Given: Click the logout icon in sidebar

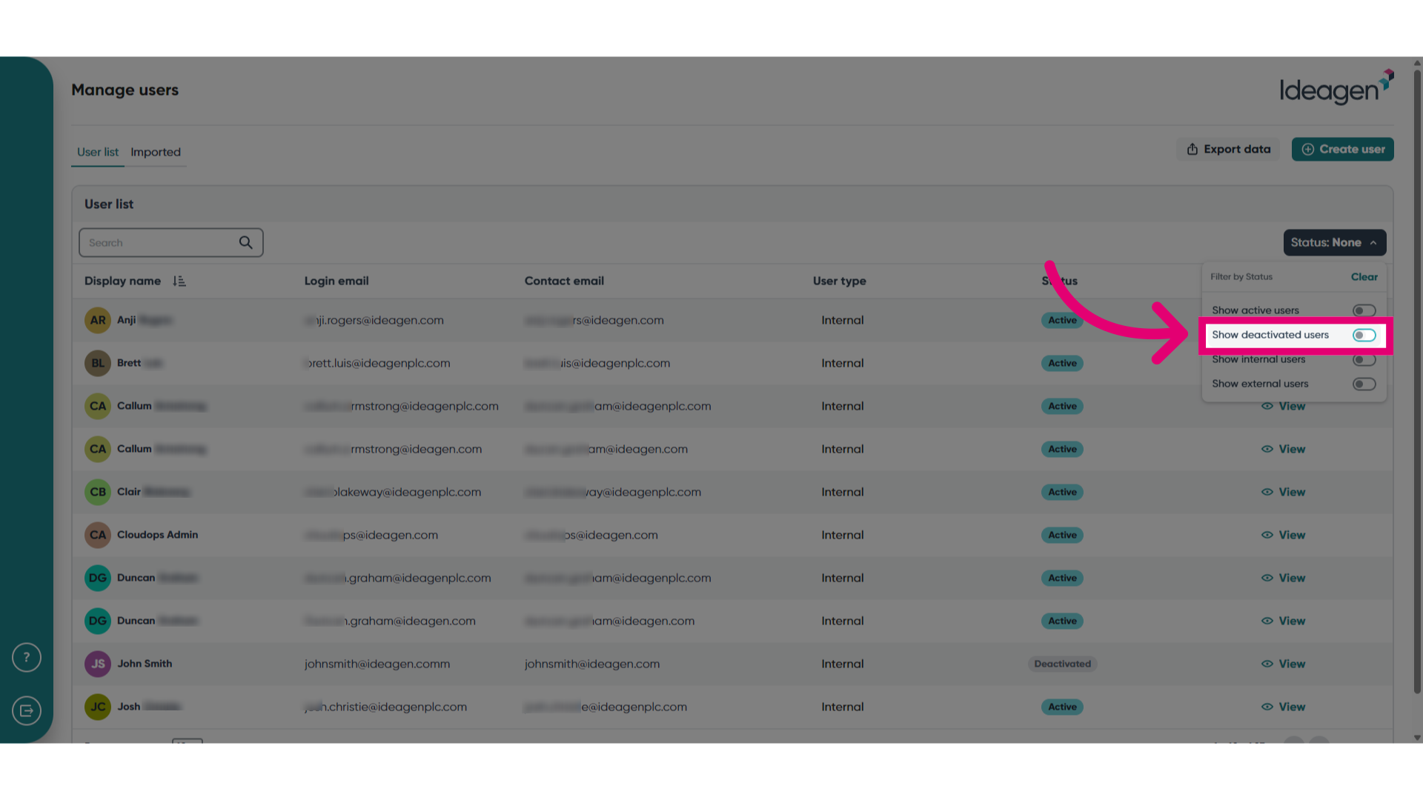Looking at the screenshot, I should click(27, 710).
